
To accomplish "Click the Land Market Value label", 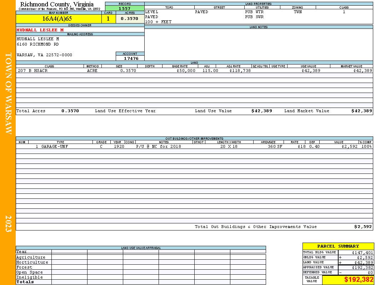I will [x=306, y=111].
